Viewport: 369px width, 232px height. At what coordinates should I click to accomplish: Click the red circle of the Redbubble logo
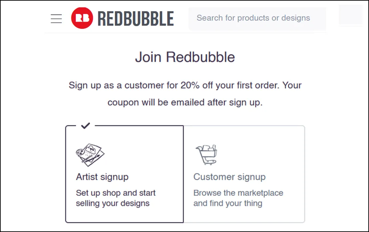point(81,18)
